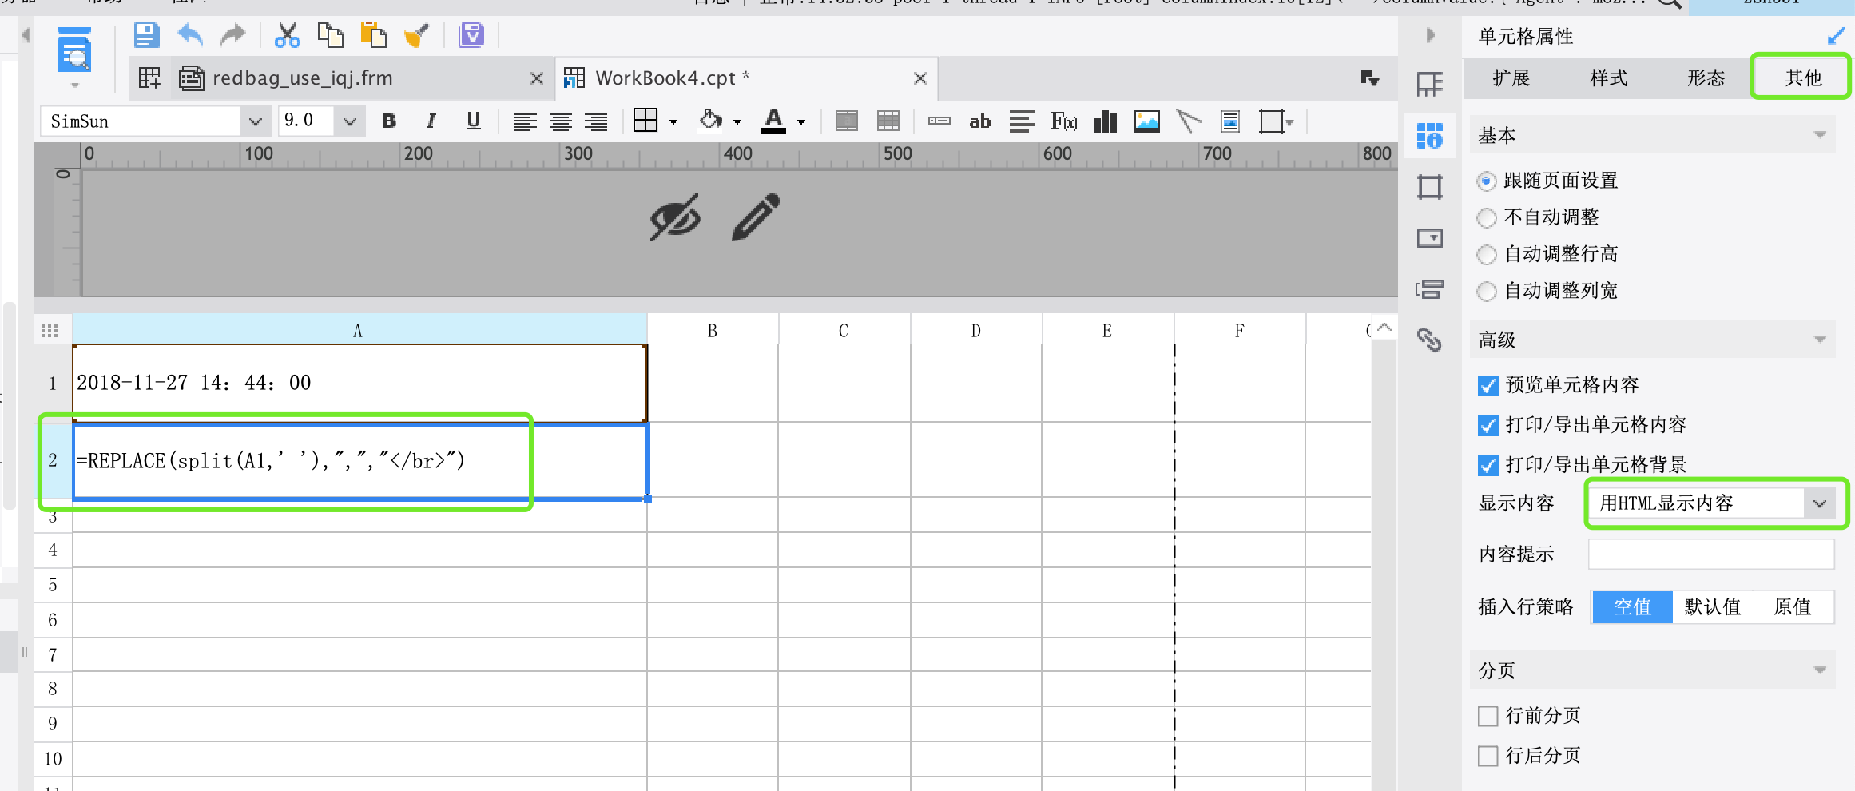Image resolution: width=1855 pixels, height=791 pixels.
Task: Insert a chart with bar chart icon
Action: pos(1106,121)
